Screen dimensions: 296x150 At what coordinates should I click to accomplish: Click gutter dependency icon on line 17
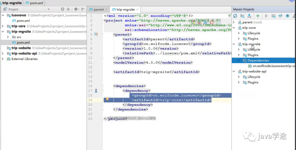coord(96,91)
